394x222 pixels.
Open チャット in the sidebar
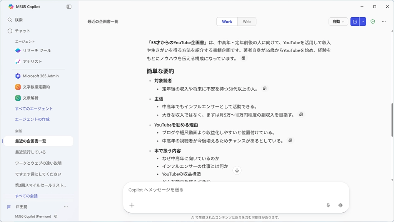(x=19, y=31)
